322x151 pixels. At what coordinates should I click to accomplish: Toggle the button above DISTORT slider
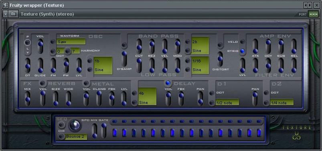pos(220,45)
